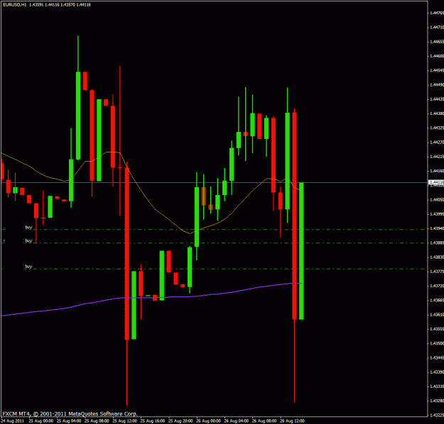Click the '25 Aug 12:00' time axis label
This screenshot has height=424, width=444.
[x=124, y=421]
